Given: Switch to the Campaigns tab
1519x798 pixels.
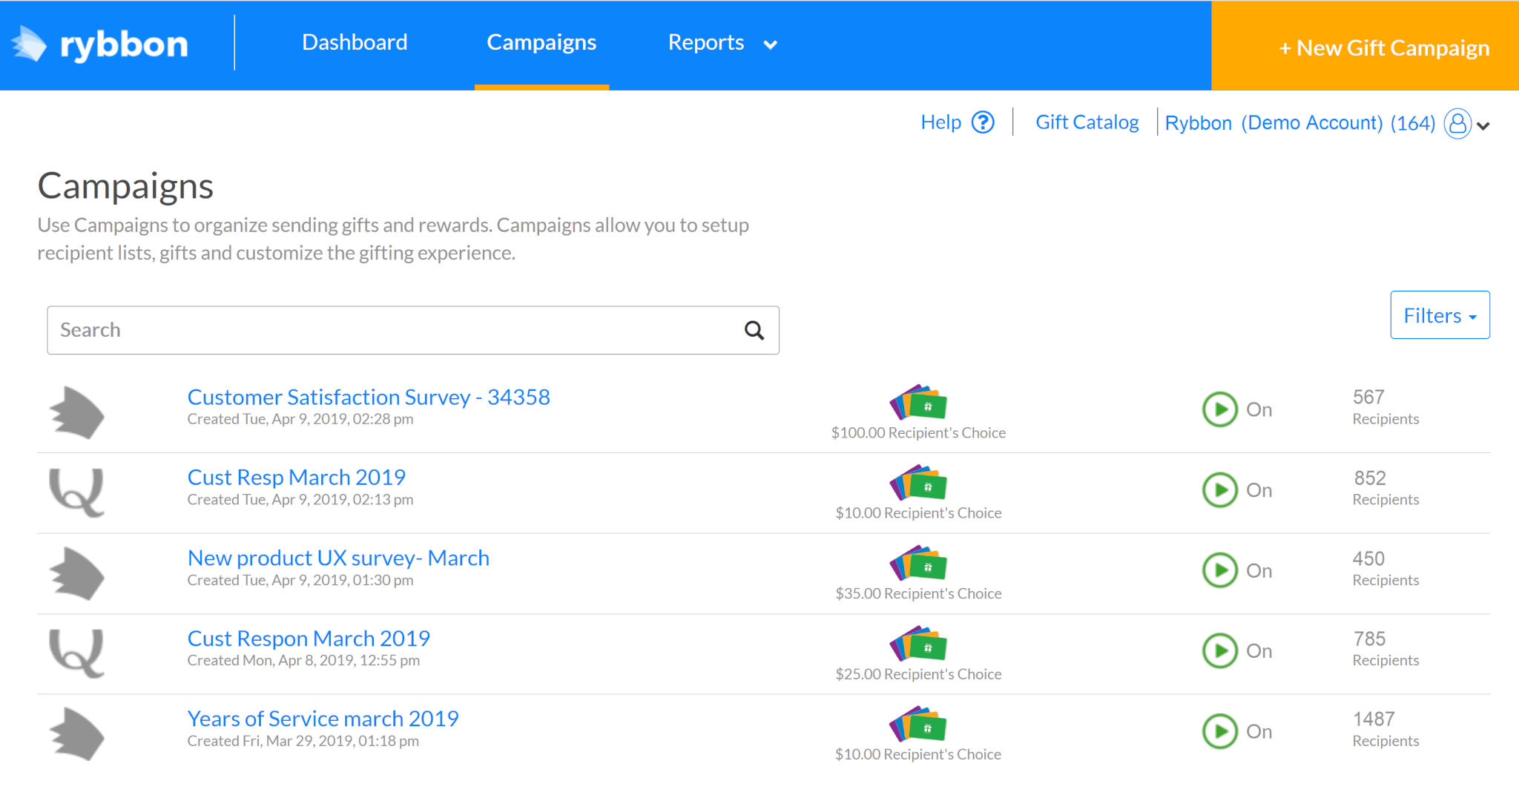Looking at the screenshot, I should click(x=541, y=42).
